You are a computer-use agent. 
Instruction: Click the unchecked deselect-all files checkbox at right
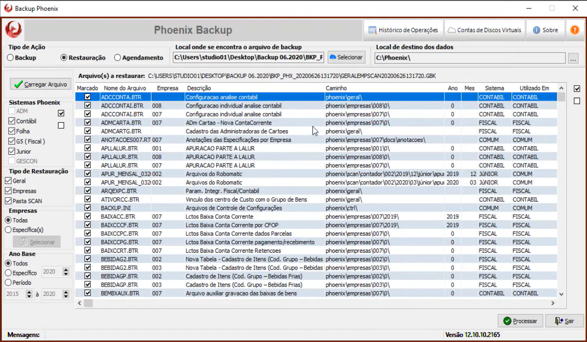click(577, 101)
